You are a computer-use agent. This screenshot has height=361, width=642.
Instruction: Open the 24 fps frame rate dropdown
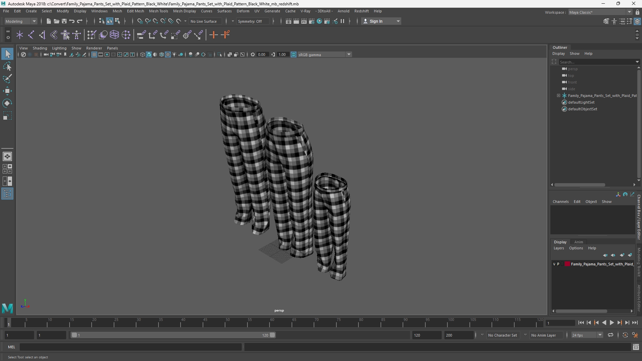pos(587,335)
